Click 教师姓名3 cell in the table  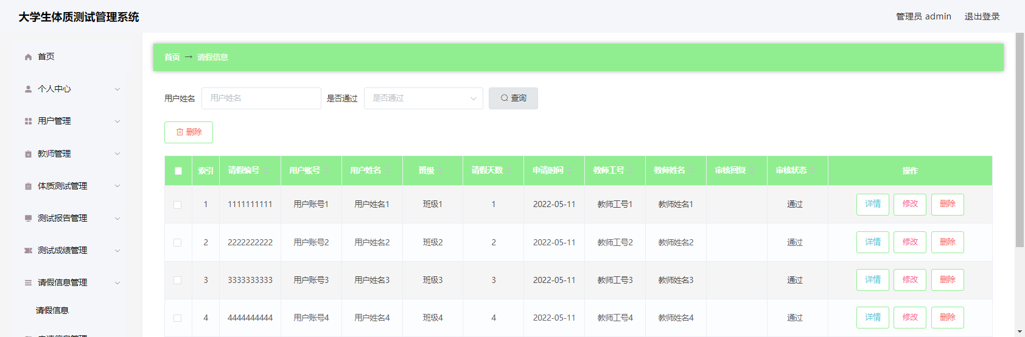[676, 281]
